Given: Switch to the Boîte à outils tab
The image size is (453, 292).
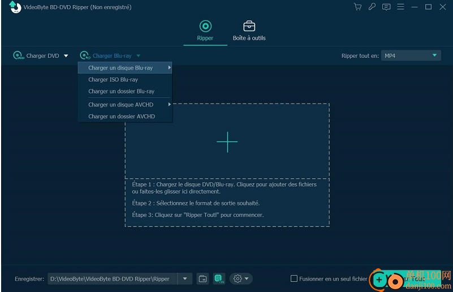Looking at the screenshot, I should tap(249, 31).
